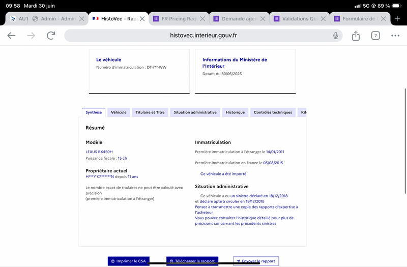
Task: Select the Situation administrative tab
Action: coord(195,112)
